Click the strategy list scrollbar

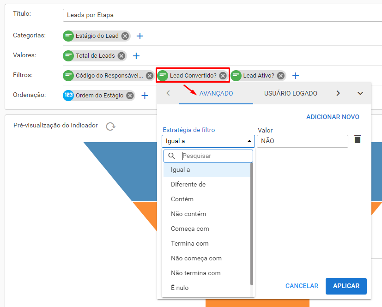(252, 224)
